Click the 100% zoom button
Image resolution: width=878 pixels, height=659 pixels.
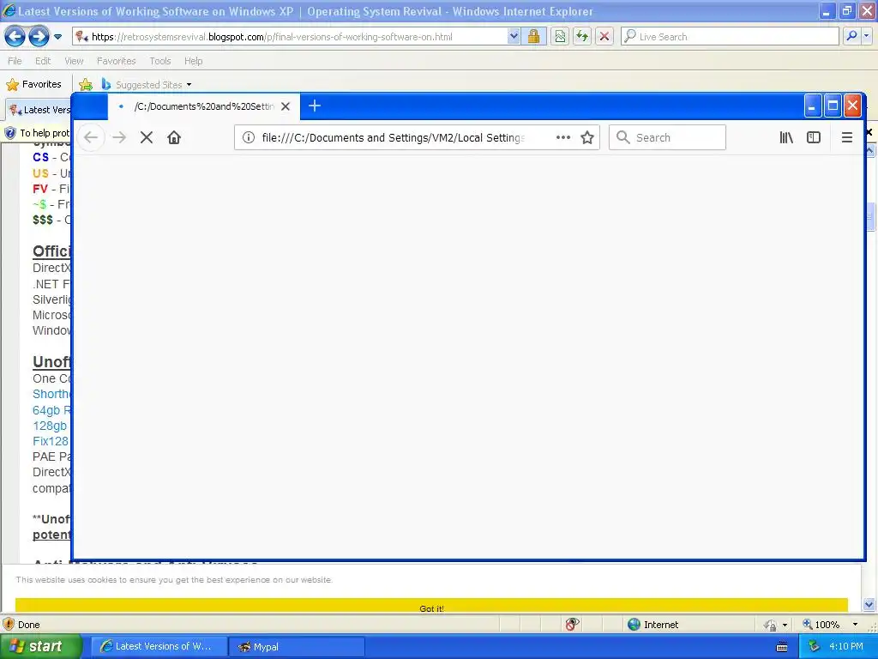tap(821, 625)
